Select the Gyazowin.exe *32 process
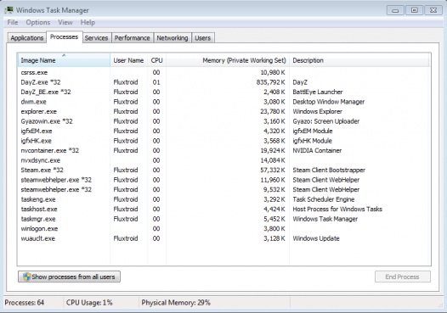The image size is (447, 313). click(x=223, y=121)
